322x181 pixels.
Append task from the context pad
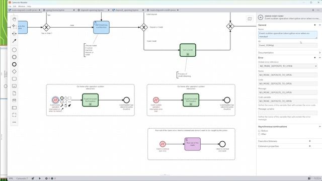click(x=69, y=98)
